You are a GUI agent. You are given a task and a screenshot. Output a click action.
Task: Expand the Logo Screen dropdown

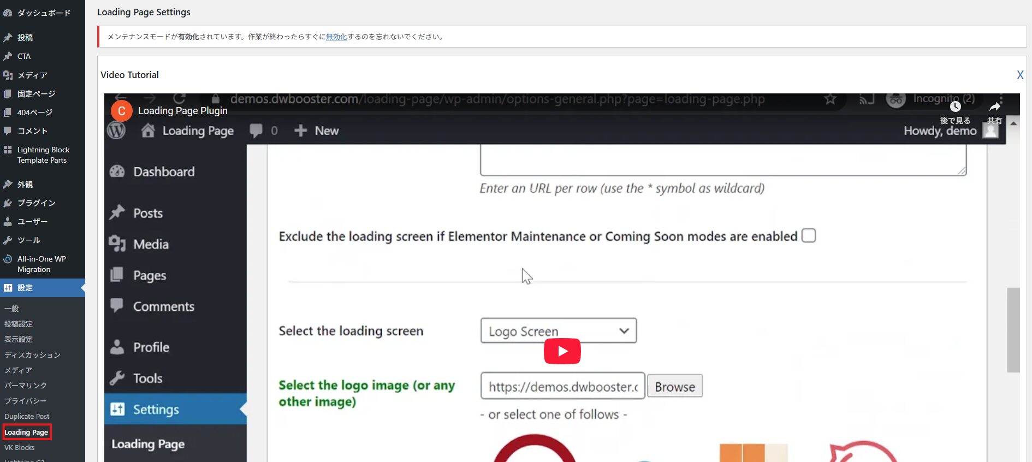tap(558, 331)
